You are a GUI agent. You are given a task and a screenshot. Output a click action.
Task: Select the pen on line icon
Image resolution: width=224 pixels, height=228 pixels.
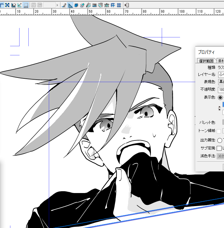pos(64,5)
